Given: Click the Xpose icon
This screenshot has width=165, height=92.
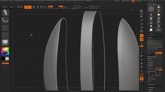Looking at the screenshot, I should pos(142,82).
